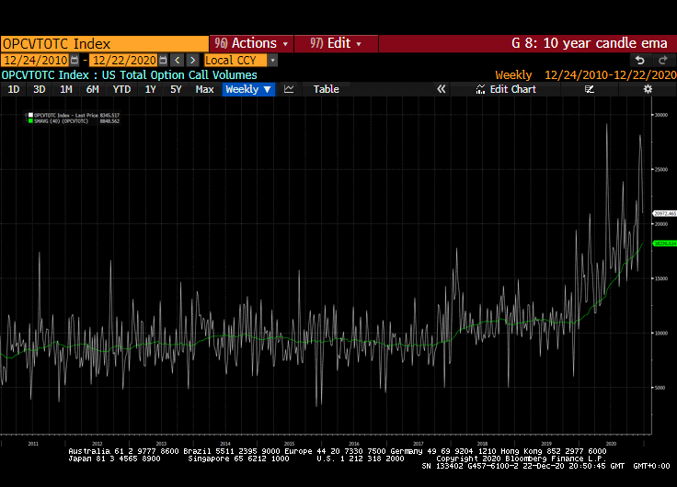
Task: Step date range forward with right arrow
Action: pyautogui.click(x=191, y=60)
